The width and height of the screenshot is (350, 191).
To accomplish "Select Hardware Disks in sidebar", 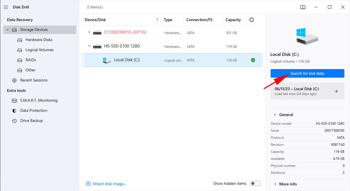I will 39,40.
